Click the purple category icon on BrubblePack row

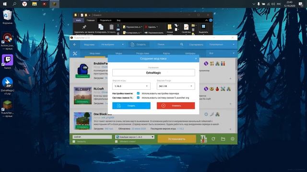tap(206, 64)
